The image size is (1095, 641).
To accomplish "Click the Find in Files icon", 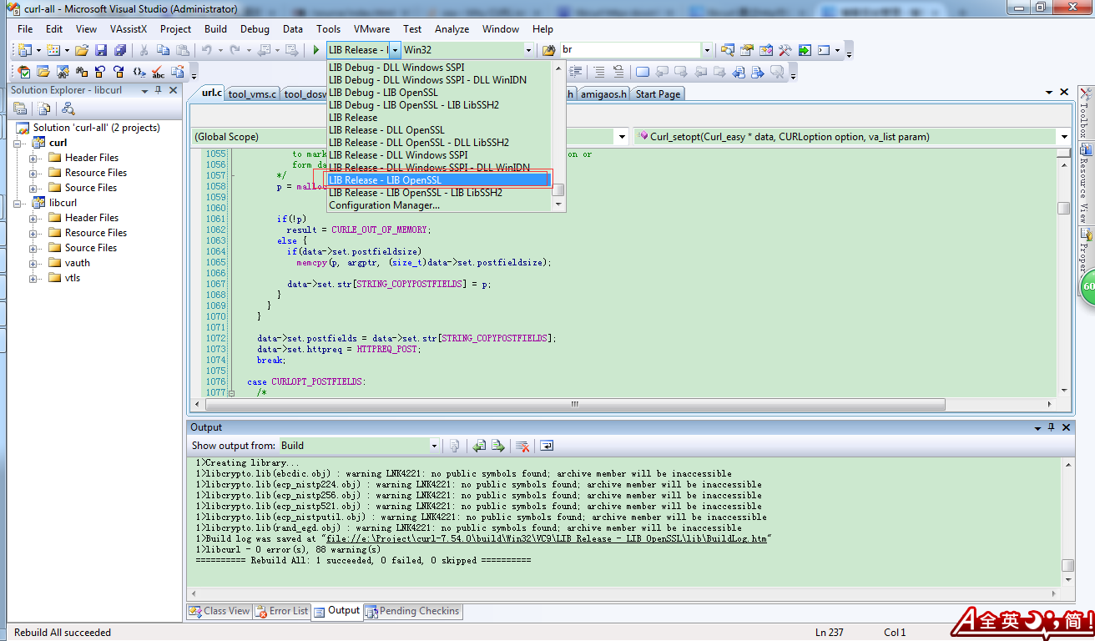I will [x=549, y=50].
